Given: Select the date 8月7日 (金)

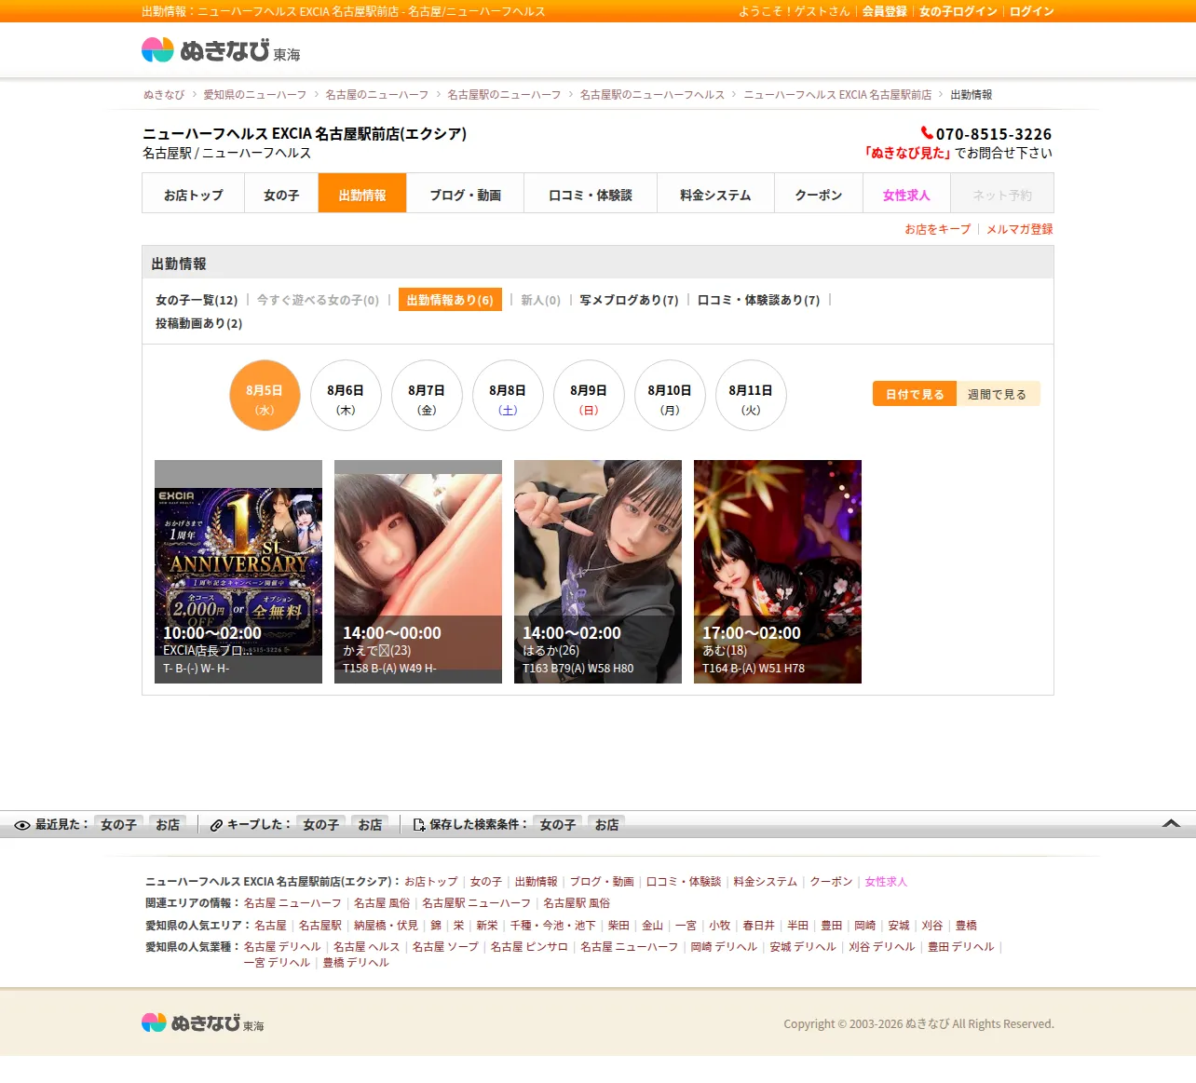Looking at the screenshot, I should coord(427,395).
